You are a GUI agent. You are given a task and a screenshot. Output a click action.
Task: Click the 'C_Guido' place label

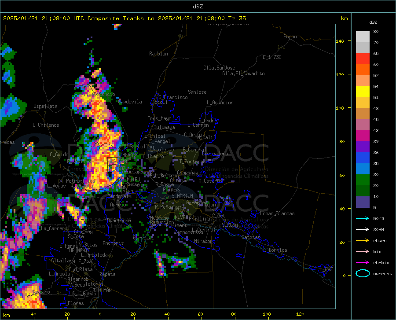click(59, 154)
